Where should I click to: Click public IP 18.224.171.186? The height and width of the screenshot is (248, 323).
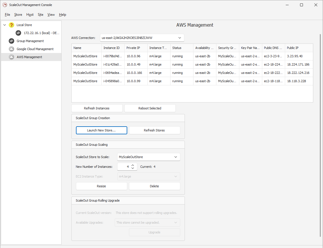pyautogui.click(x=298, y=64)
